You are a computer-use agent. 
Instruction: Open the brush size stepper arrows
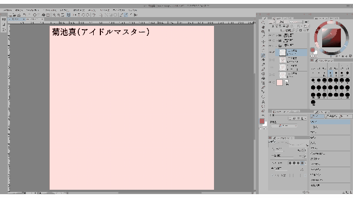click(x=302, y=150)
